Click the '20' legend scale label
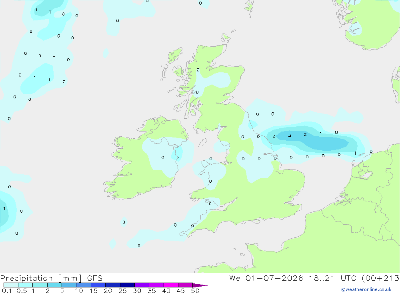The width and height of the screenshot is (400, 293). [108, 291]
